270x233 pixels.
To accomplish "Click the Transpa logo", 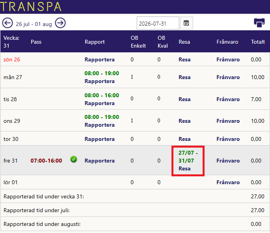I will pos(31,7).
